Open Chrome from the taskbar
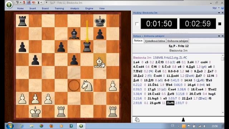Image resolution: width=229 pixels, height=129 pixels. pos(42,126)
